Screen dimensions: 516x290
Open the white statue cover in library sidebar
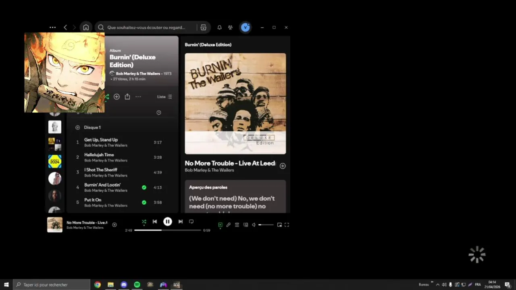55,127
